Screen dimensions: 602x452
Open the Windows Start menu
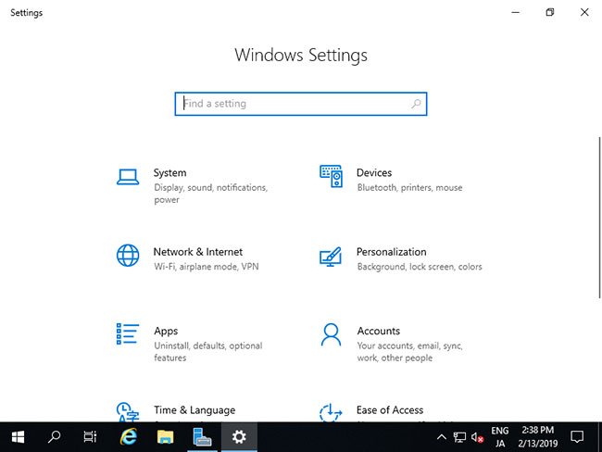(18, 437)
